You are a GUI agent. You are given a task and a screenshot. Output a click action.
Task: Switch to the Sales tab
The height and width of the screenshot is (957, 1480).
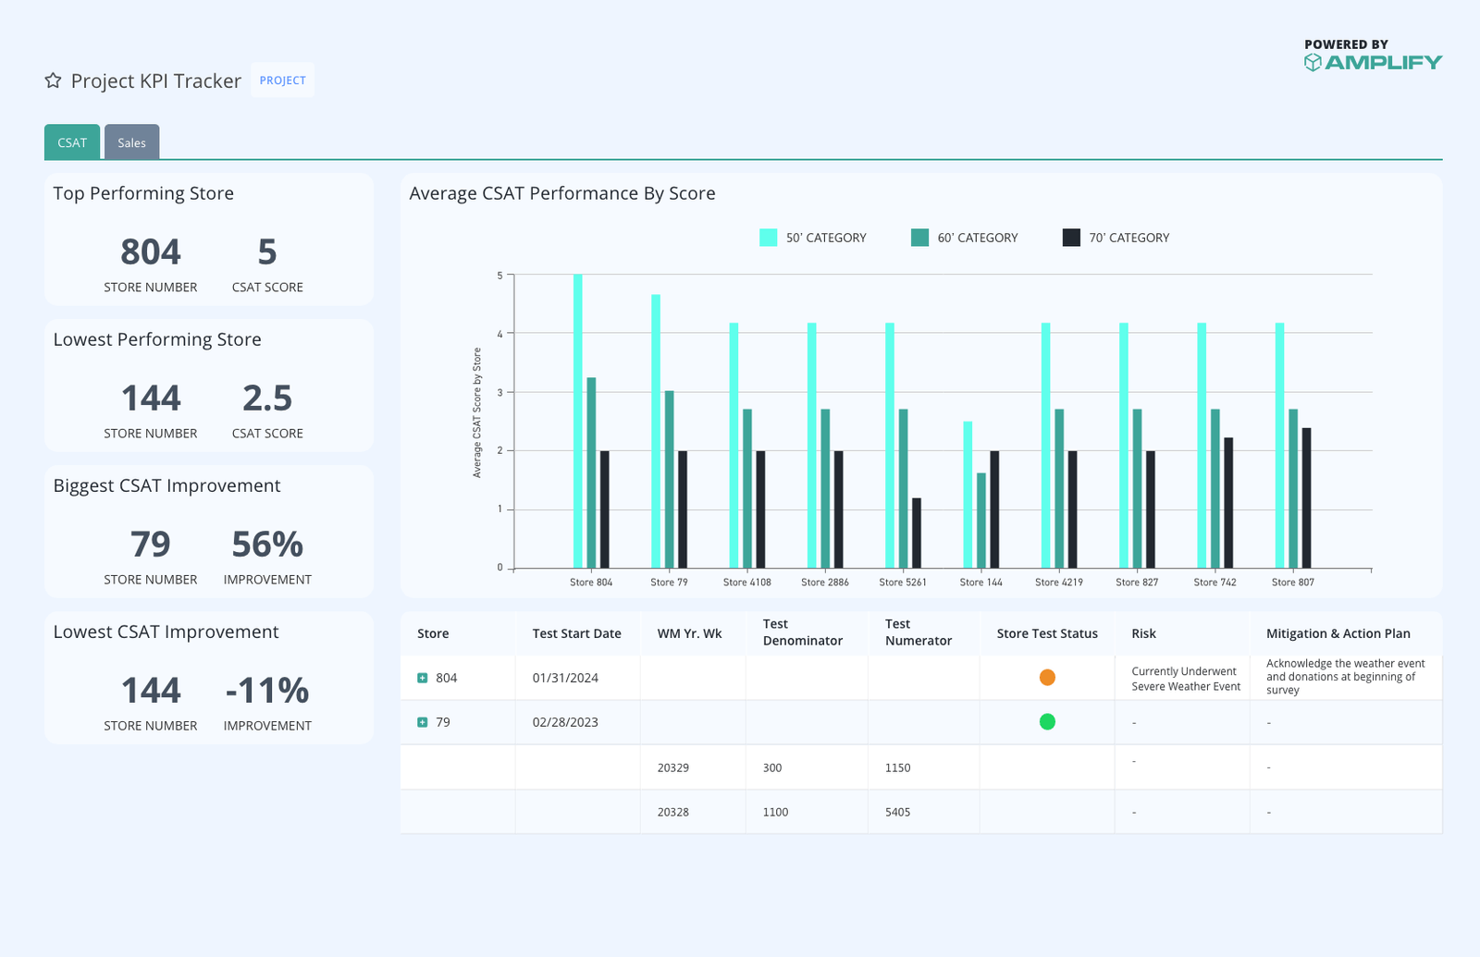[x=132, y=141]
